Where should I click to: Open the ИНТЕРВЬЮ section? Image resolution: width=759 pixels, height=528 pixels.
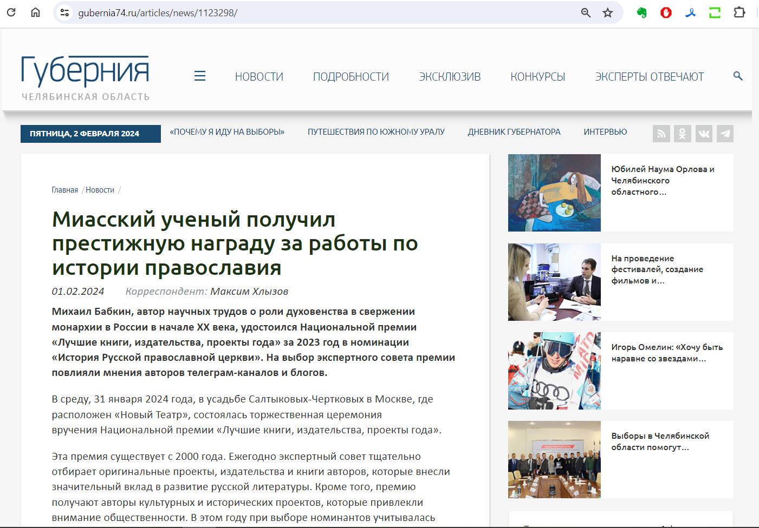[x=605, y=131]
